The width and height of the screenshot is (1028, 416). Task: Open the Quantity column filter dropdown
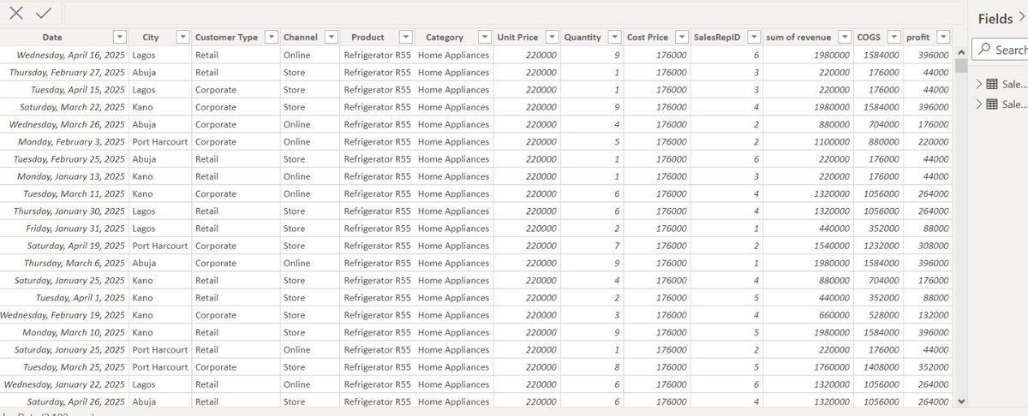614,37
